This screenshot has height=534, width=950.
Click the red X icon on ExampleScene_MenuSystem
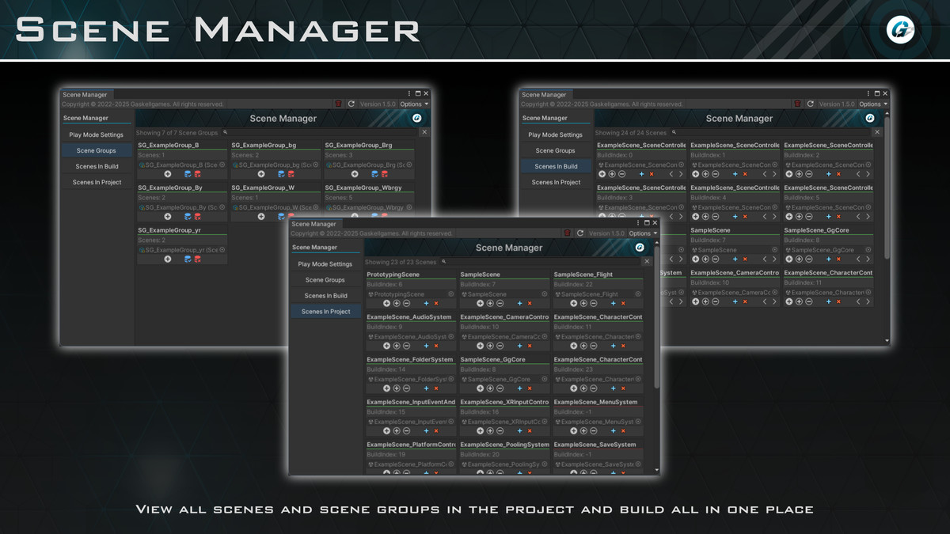623,430
